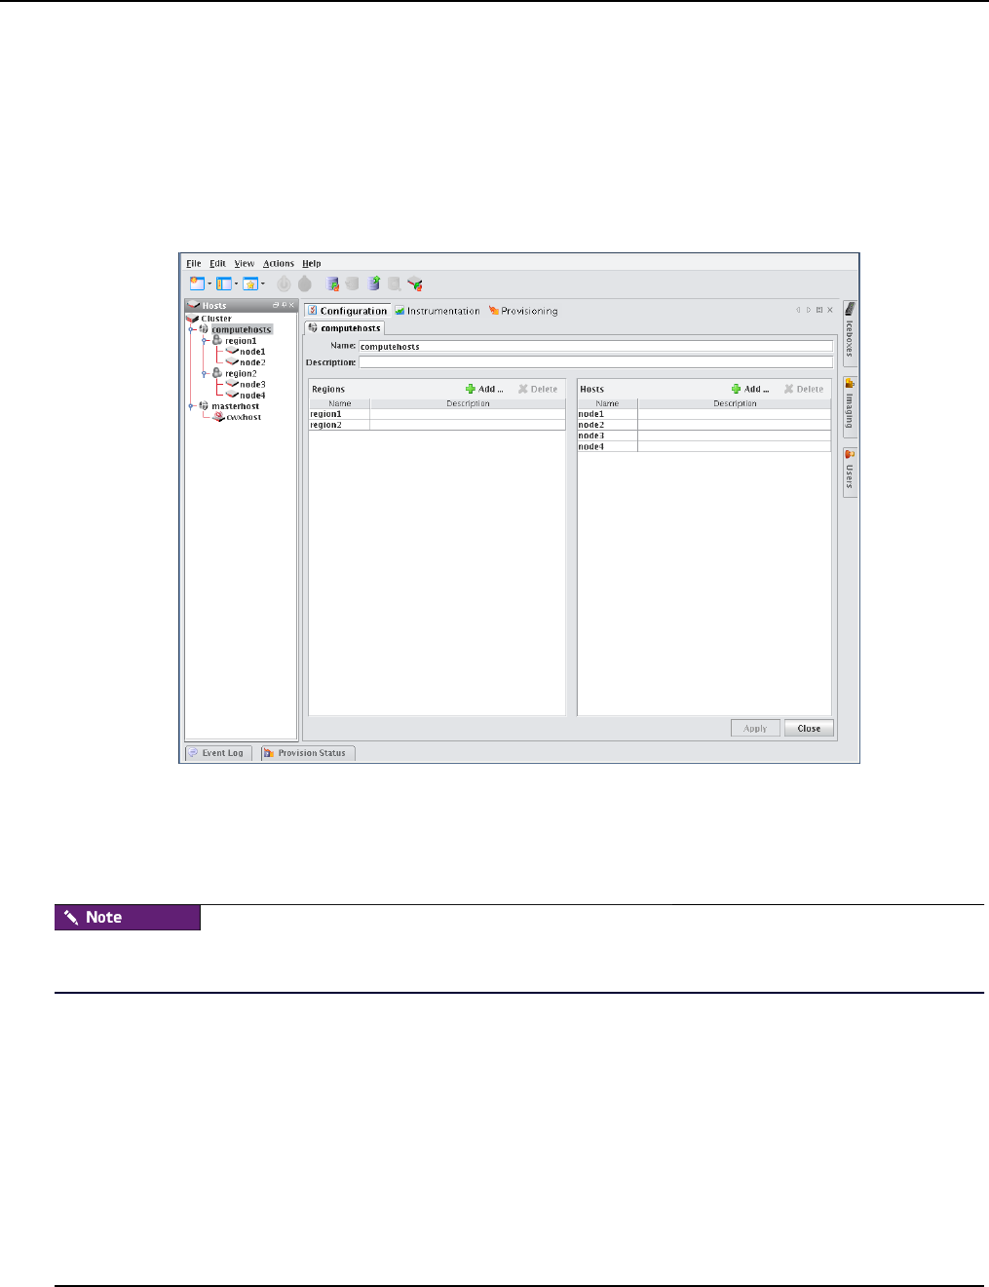This screenshot has width=989, height=1287.
Task: Click the scroll tabs left arrow
Action: pos(798,310)
